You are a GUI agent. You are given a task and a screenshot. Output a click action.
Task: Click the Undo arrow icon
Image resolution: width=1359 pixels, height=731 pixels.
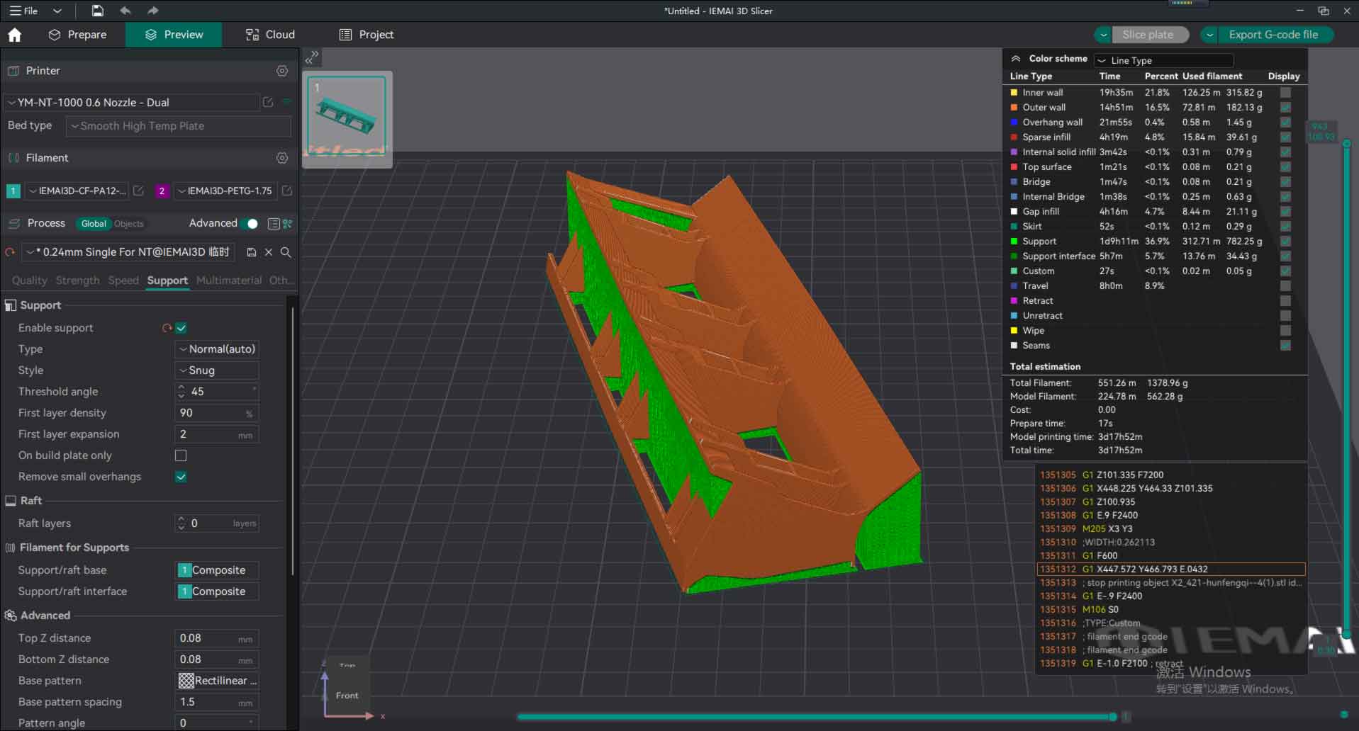tap(125, 11)
